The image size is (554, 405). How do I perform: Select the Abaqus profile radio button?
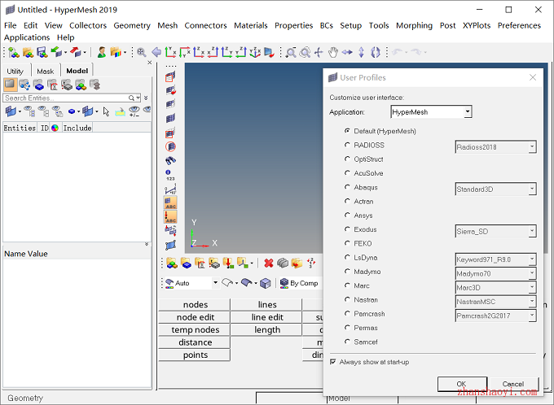(347, 187)
